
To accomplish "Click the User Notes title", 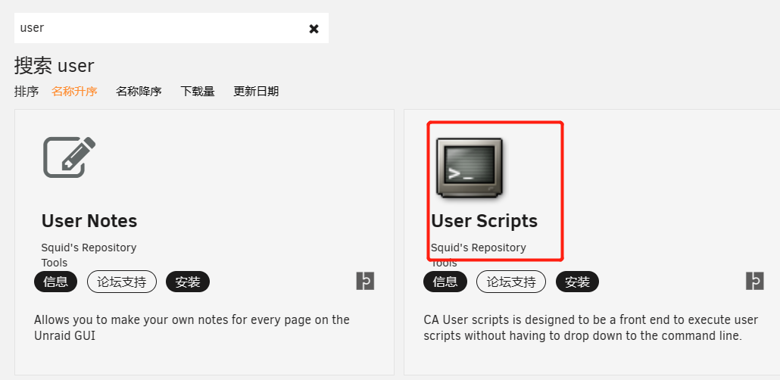I will 89,221.
